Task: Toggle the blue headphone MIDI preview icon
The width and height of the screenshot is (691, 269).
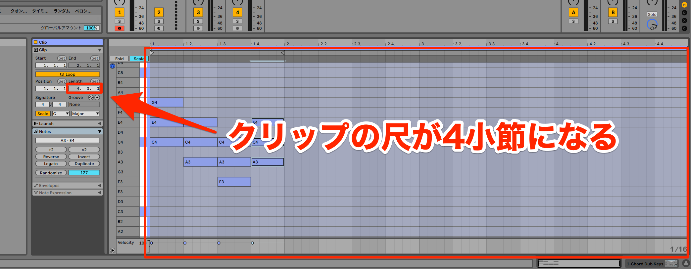Action: pyautogui.click(x=113, y=66)
